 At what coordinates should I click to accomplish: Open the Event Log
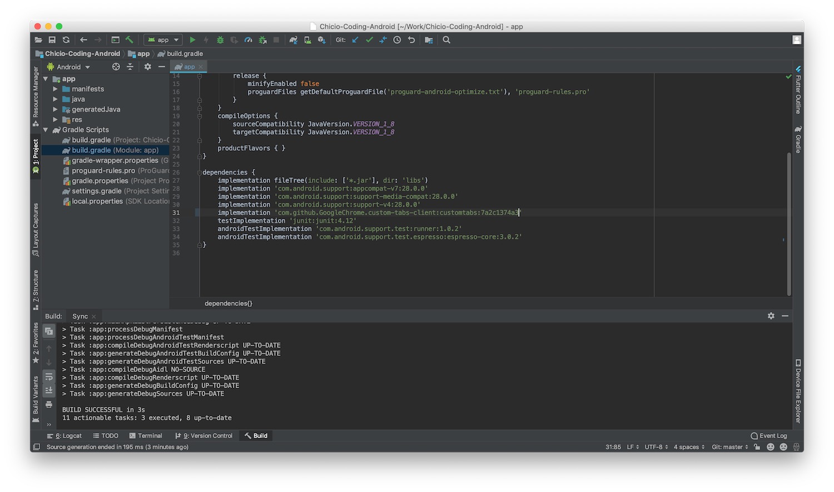pos(769,436)
